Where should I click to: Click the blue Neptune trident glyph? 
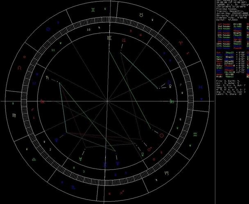[118, 163]
